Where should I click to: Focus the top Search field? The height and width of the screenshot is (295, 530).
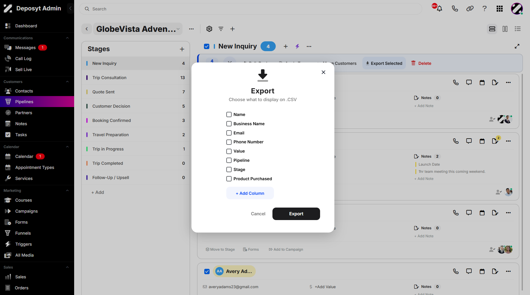(x=250, y=9)
